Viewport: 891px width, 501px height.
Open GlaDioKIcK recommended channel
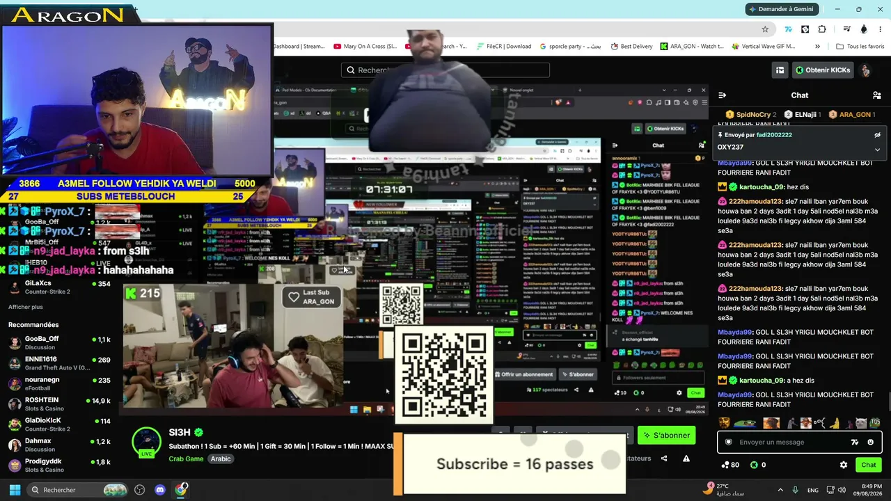click(59, 424)
